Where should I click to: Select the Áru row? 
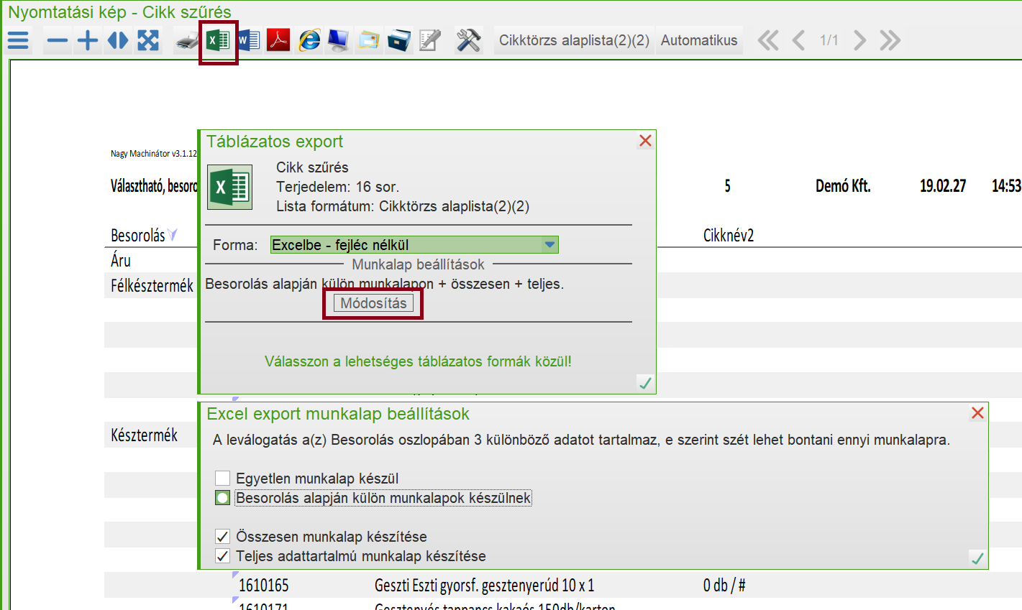click(x=121, y=260)
